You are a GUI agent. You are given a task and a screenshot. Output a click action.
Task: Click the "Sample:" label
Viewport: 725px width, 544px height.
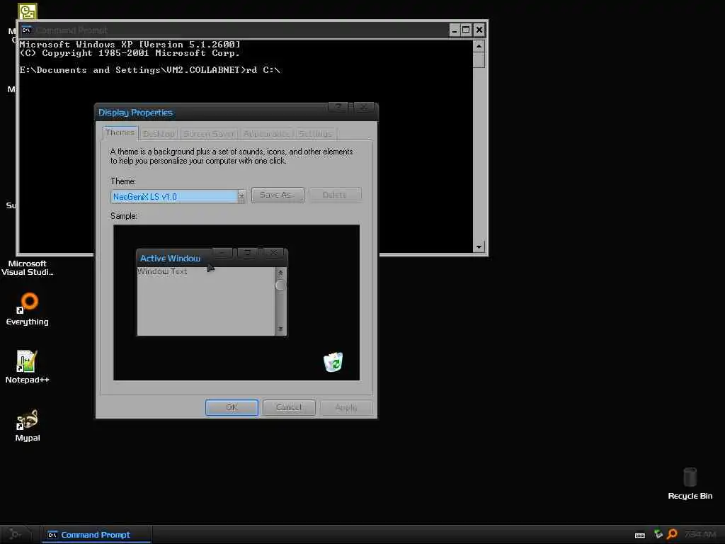[x=124, y=216]
